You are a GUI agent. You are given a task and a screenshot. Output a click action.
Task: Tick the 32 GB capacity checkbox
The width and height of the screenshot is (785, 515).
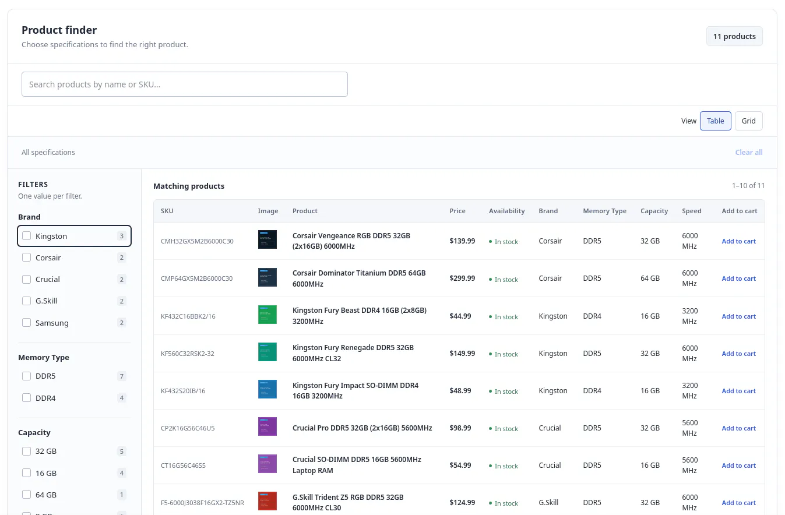point(26,451)
